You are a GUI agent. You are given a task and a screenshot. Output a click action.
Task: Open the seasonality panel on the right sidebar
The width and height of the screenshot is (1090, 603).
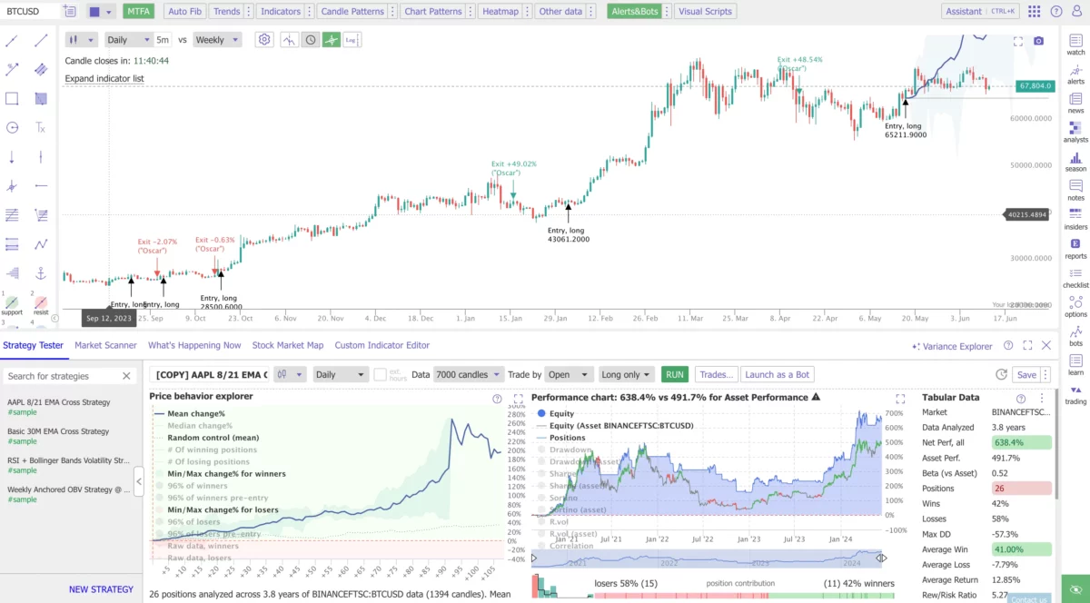click(1075, 163)
